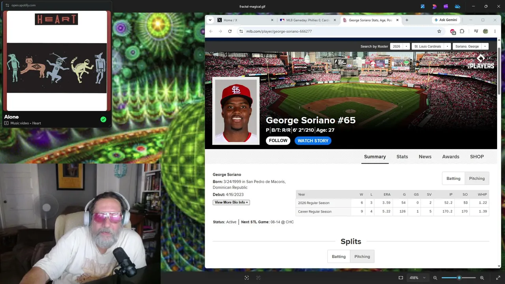The height and width of the screenshot is (284, 505).
Task: Enter fullscreen with the diagonal arrows icon
Action: pyautogui.click(x=498, y=278)
